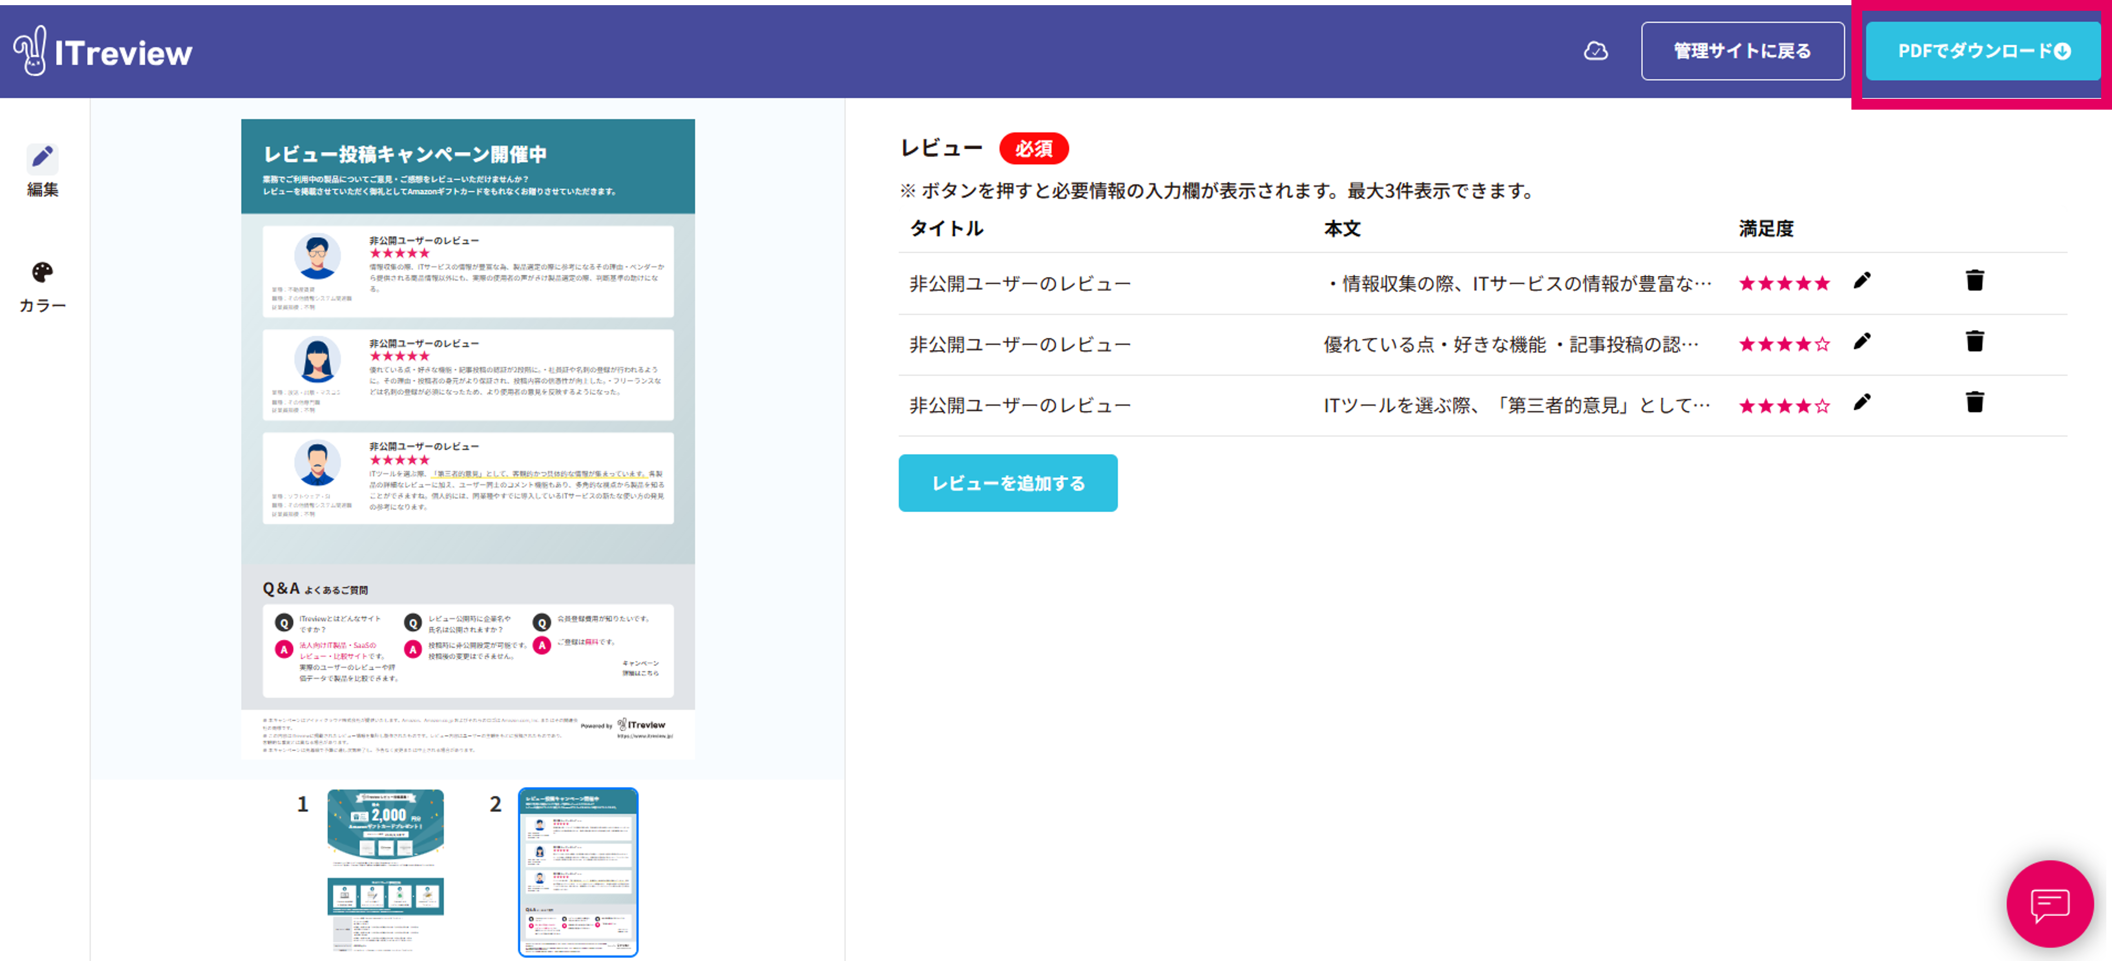Edit the second review with pencil icon
The width and height of the screenshot is (2112, 961).
1862,342
